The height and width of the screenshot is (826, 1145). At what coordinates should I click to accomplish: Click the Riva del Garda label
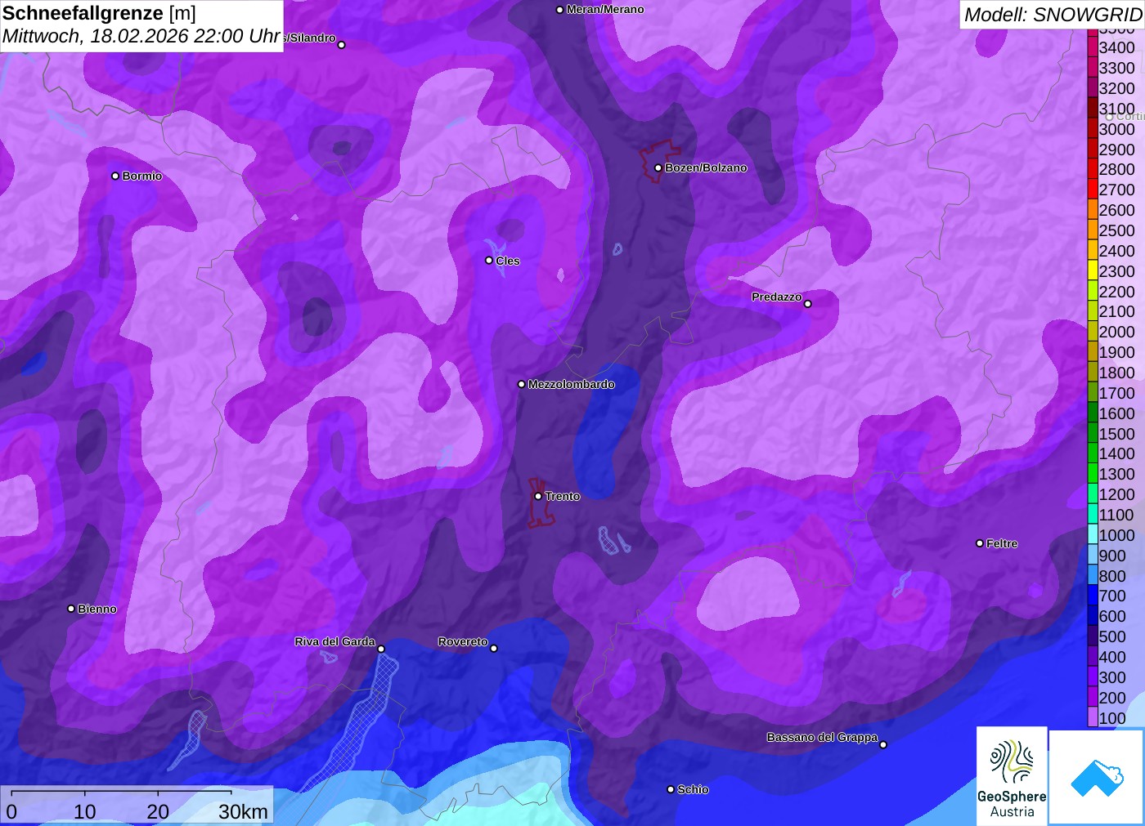(x=335, y=641)
